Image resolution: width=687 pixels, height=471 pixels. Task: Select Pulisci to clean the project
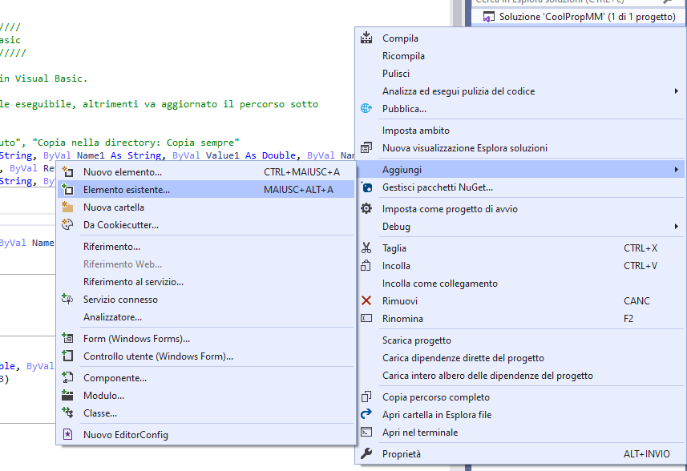[520, 74]
